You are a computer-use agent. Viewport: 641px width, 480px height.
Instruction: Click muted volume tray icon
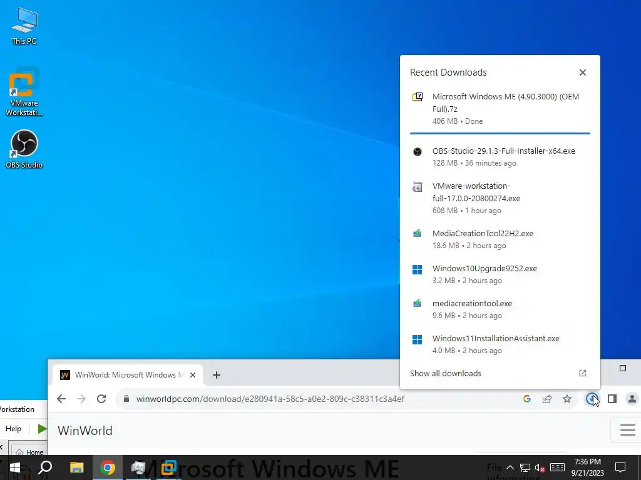click(540, 467)
